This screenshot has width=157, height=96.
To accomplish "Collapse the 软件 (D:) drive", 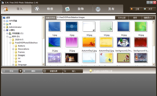I will 7,37.
